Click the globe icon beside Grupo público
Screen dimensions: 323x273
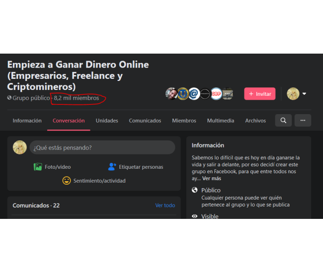pos(9,98)
